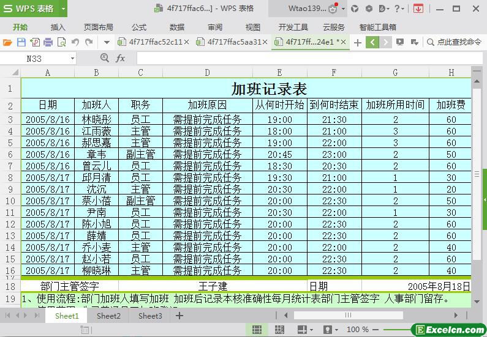Expand the quick access toolbar dropdown arrow
487x337 pixels.
coord(107,42)
